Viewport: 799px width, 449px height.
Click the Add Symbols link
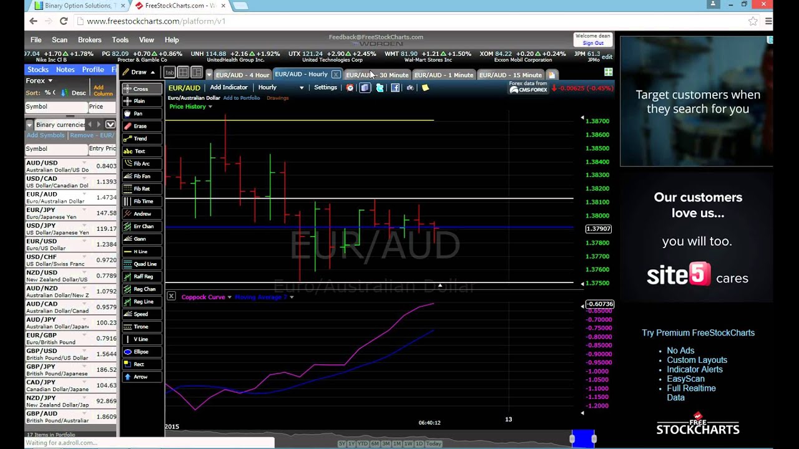46,135
